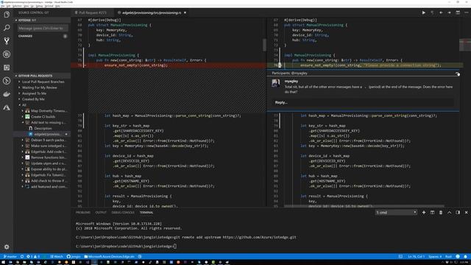Select the Terminal panel tab
The height and width of the screenshot is (265, 471).
(146, 213)
